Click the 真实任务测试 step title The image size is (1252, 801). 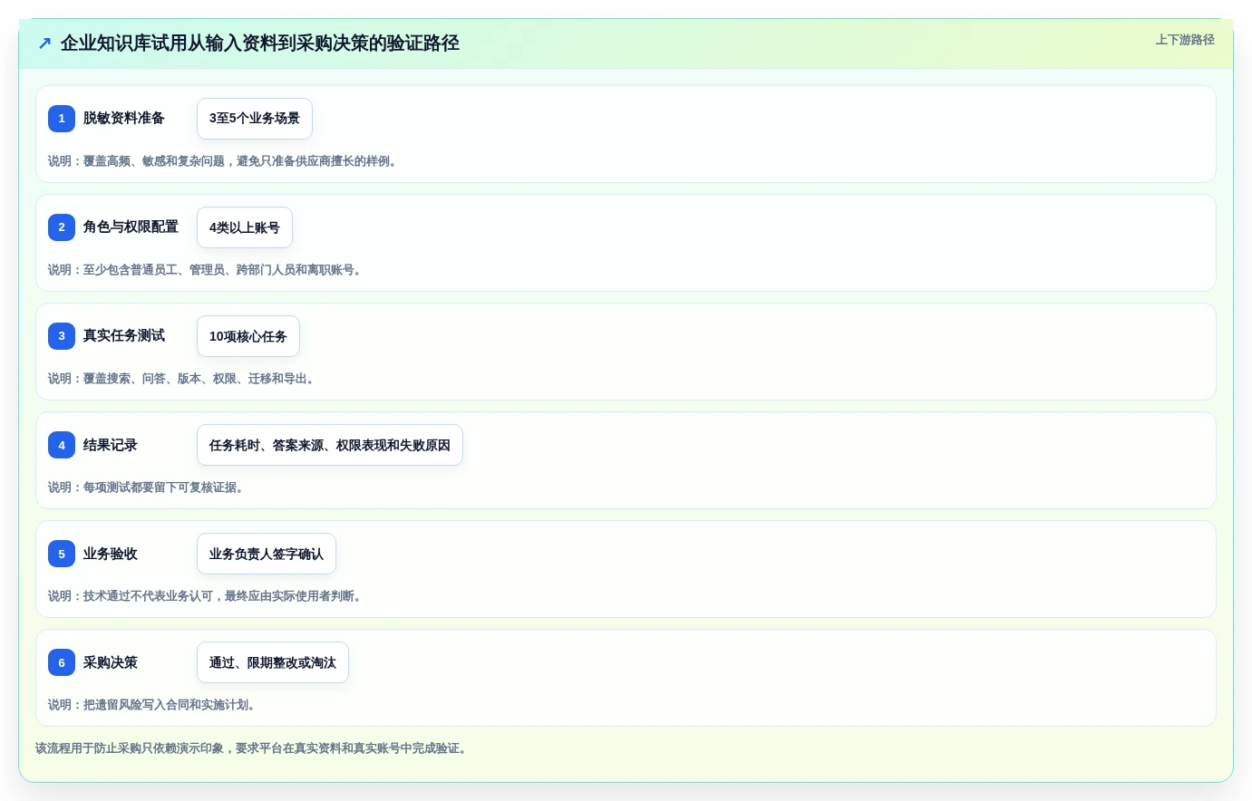[x=124, y=335]
